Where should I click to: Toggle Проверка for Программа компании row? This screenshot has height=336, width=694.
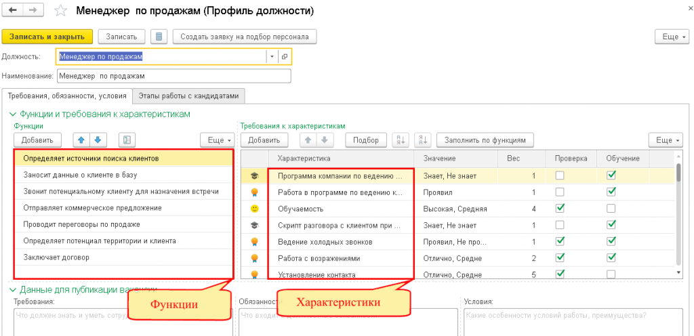560,175
